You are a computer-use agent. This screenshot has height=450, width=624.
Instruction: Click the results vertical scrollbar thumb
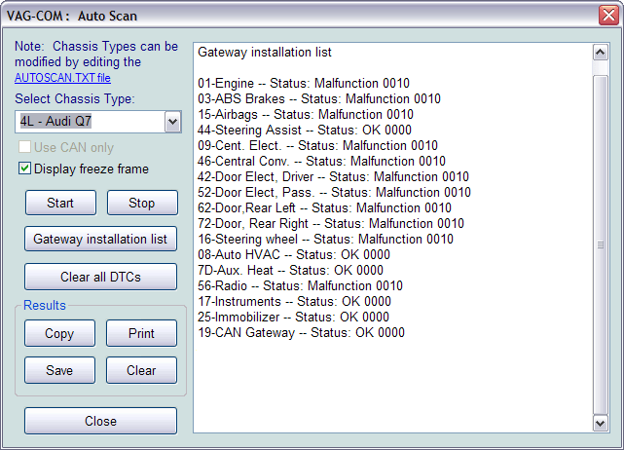tap(600, 244)
